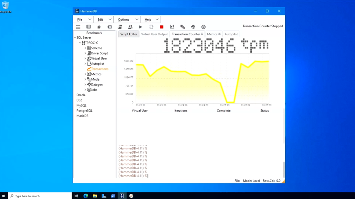Click the Autopilot toolbar icon
Screen dimensions: 355x199
pos(151,27)
